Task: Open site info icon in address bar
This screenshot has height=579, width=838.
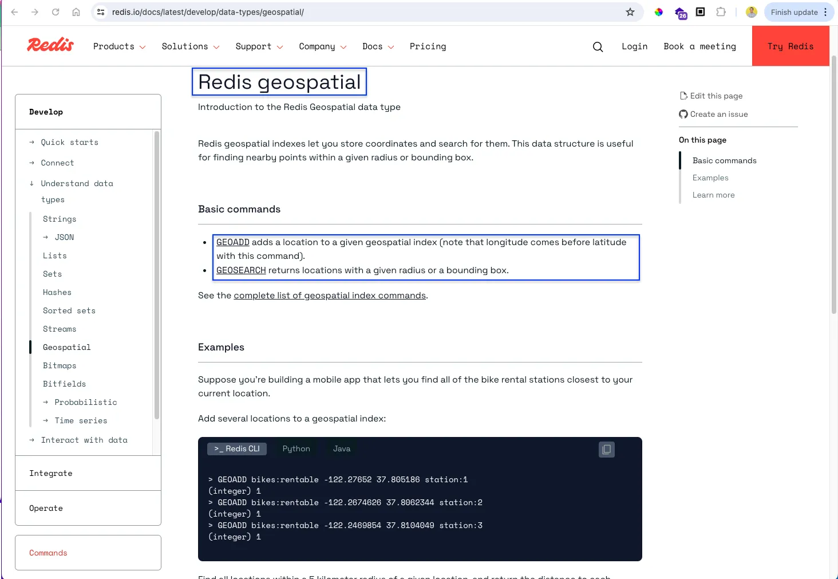Action: [101, 12]
